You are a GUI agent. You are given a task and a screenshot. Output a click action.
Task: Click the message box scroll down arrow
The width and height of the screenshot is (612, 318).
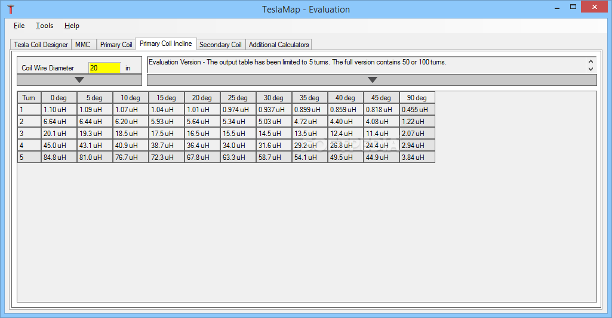click(x=591, y=69)
